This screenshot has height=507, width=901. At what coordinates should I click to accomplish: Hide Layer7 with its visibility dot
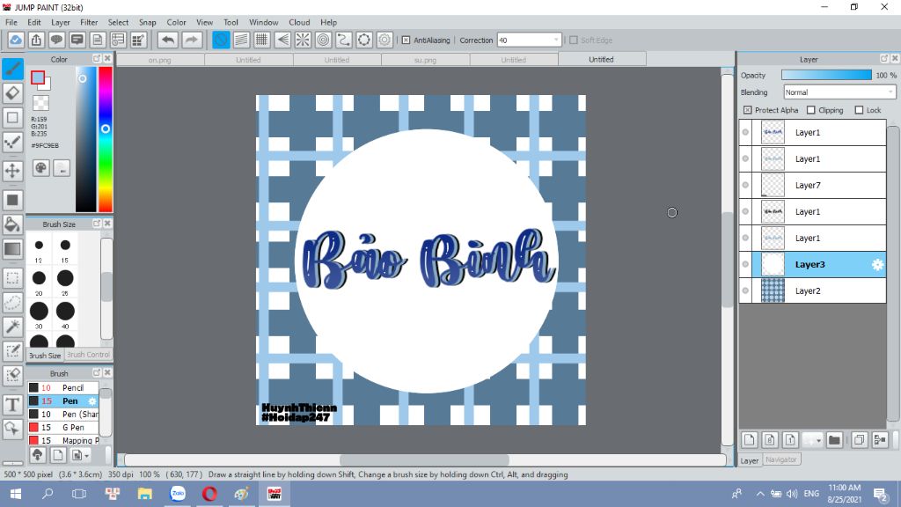745,185
